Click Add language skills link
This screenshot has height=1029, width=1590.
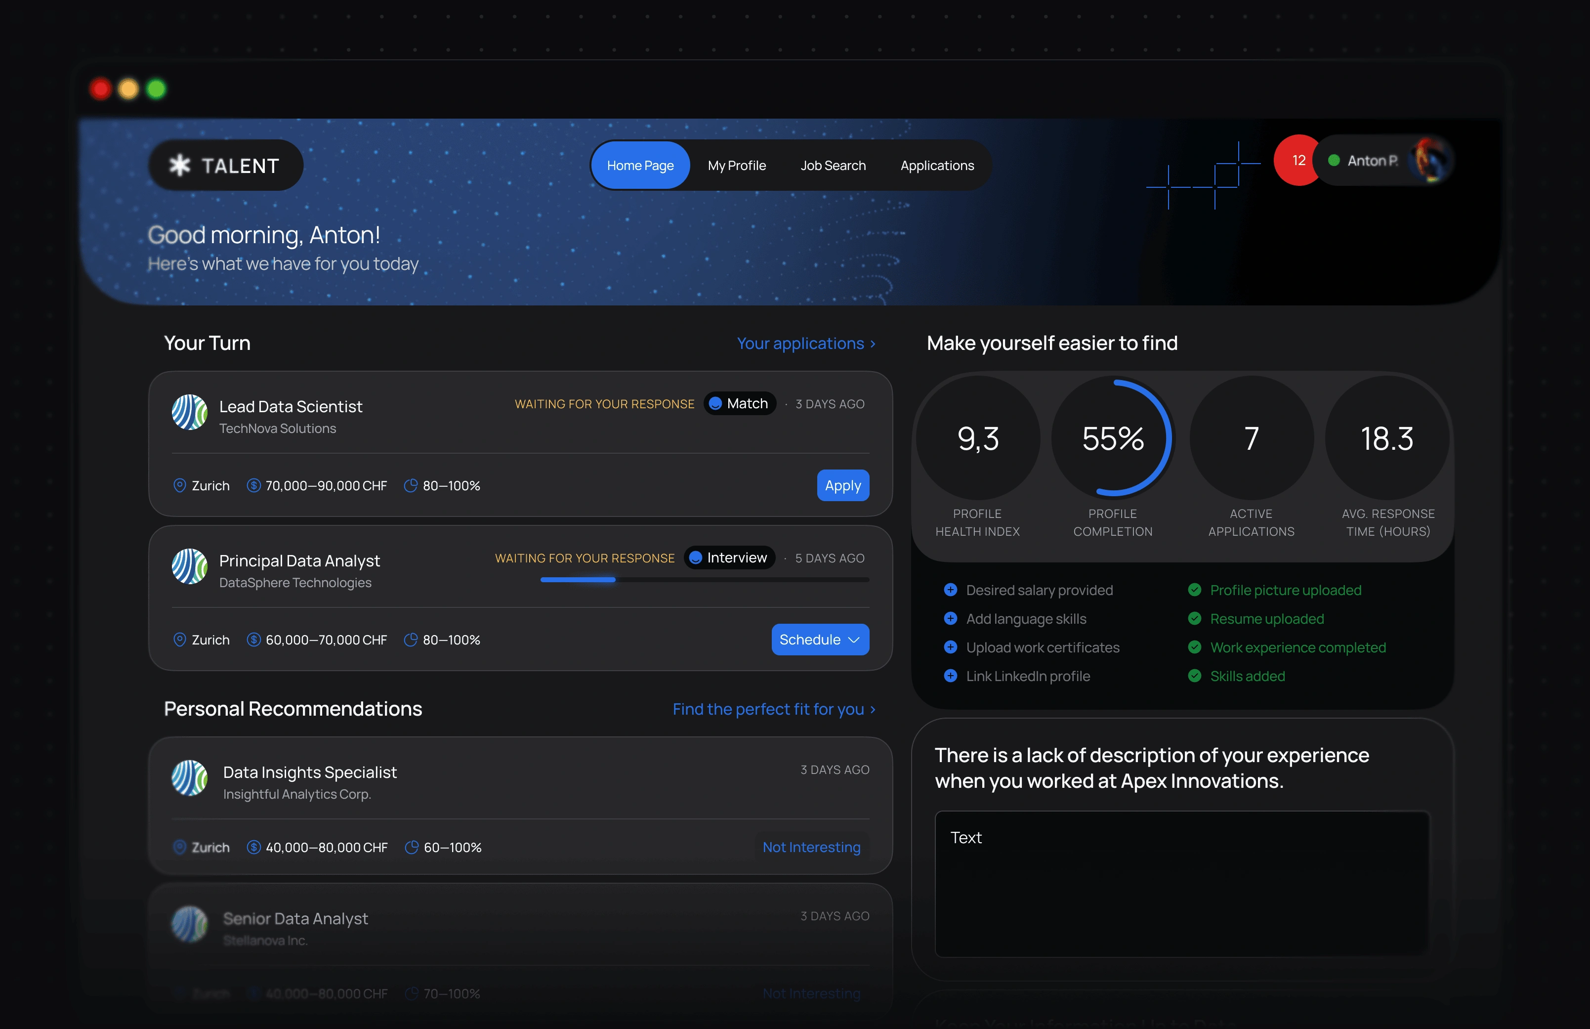pyautogui.click(x=1026, y=619)
